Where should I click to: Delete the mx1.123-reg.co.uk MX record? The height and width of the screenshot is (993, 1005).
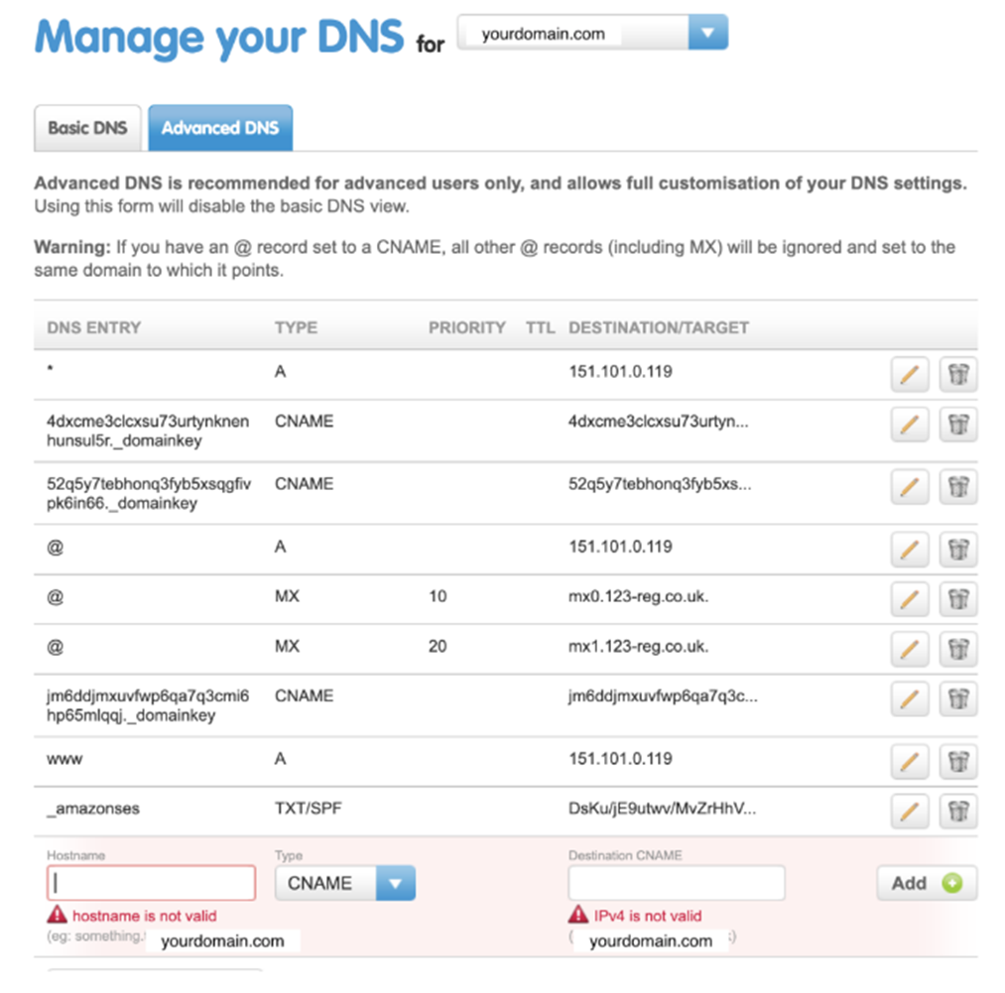(x=956, y=646)
